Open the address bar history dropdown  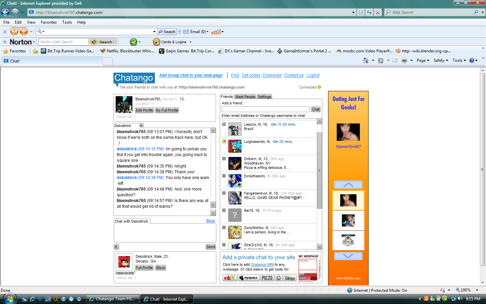(353, 12)
